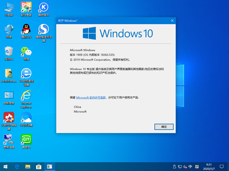Open the Sogou high-speed browser icon
The image size is (229, 171).
[x=44, y=33]
